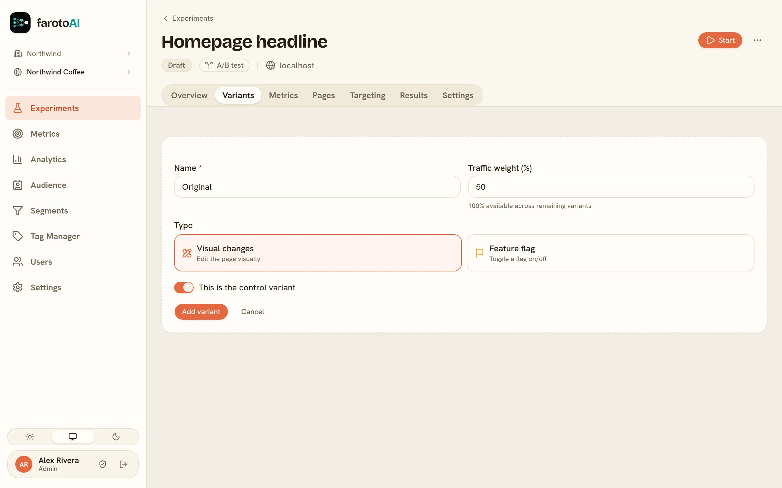
Task: Open the three-dots more options menu
Action: pyautogui.click(x=758, y=40)
